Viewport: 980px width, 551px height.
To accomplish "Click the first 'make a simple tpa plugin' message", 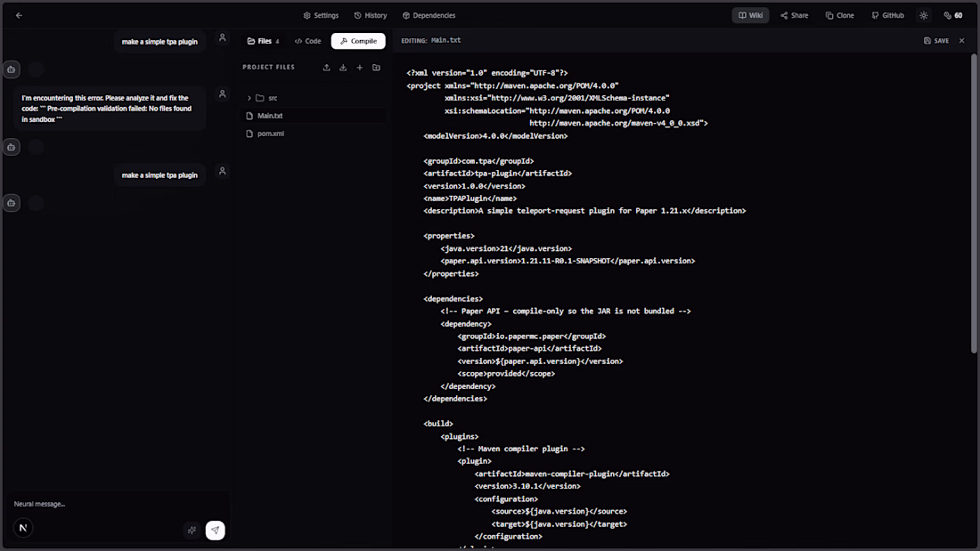I will coord(159,42).
